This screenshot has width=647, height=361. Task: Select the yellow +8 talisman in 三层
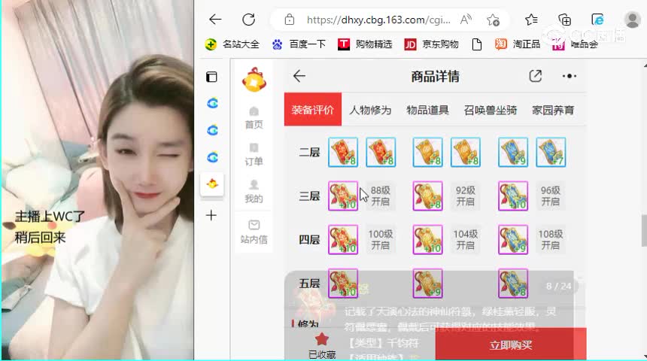(x=428, y=196)
